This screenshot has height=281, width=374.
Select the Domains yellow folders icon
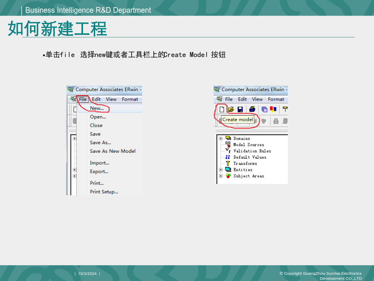[x=228, y=138]
